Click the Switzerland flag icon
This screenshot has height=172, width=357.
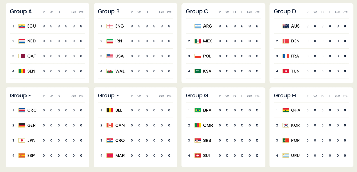[198, 156]
